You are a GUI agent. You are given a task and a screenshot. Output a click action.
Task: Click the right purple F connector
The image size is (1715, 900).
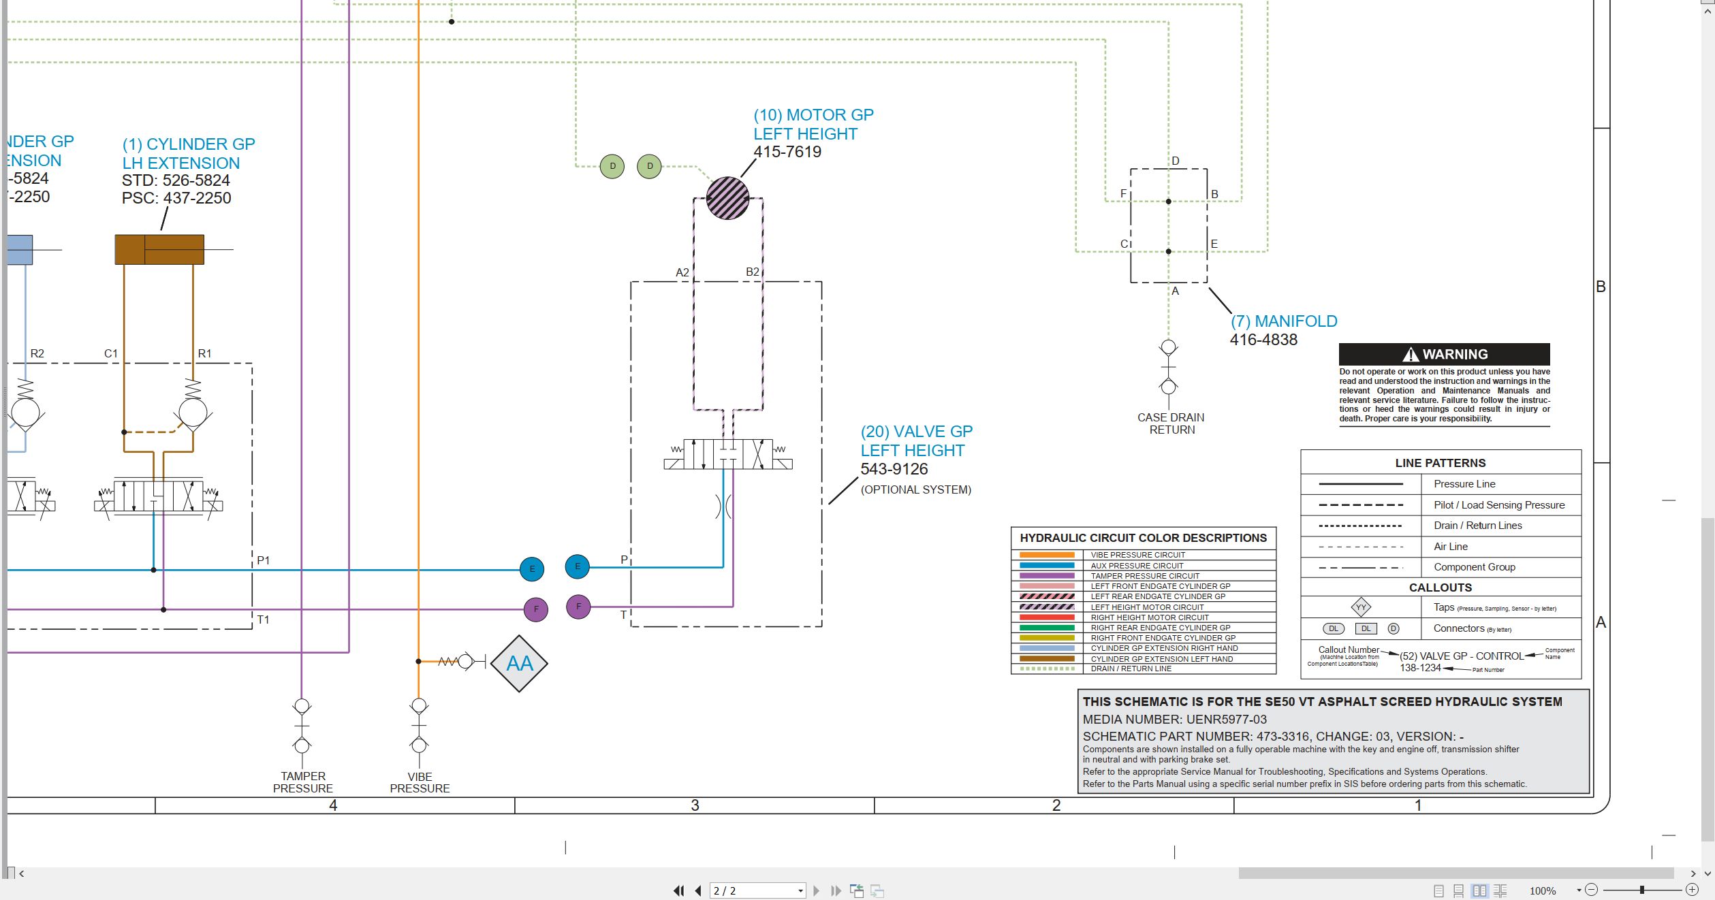(x=578, y=607)
